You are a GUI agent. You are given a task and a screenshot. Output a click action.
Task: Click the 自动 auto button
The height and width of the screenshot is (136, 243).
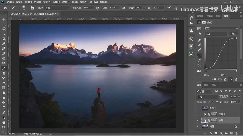234,34
